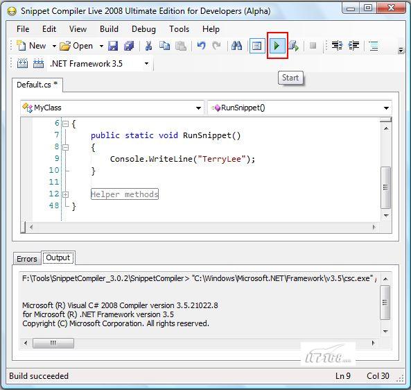The height and width of the screenshot is (390, 411).
Task: Click the Undo arrow icon
Action: [x=201, y=46]
